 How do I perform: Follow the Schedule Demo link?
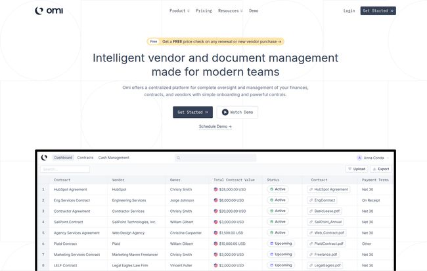point(215,126)
